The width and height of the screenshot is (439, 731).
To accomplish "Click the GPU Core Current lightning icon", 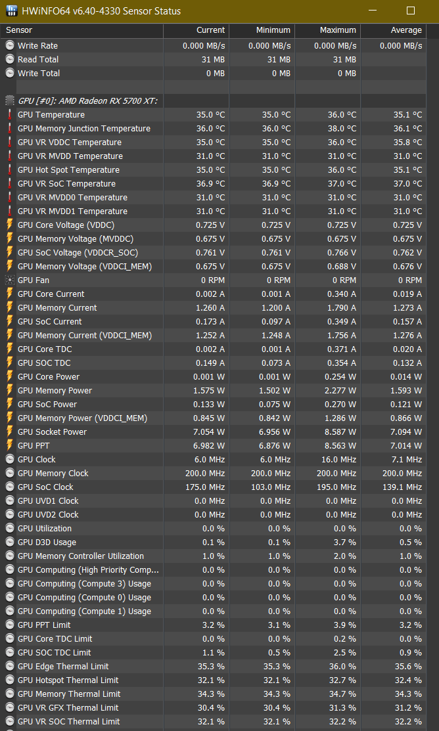I will tap(10, 294).
